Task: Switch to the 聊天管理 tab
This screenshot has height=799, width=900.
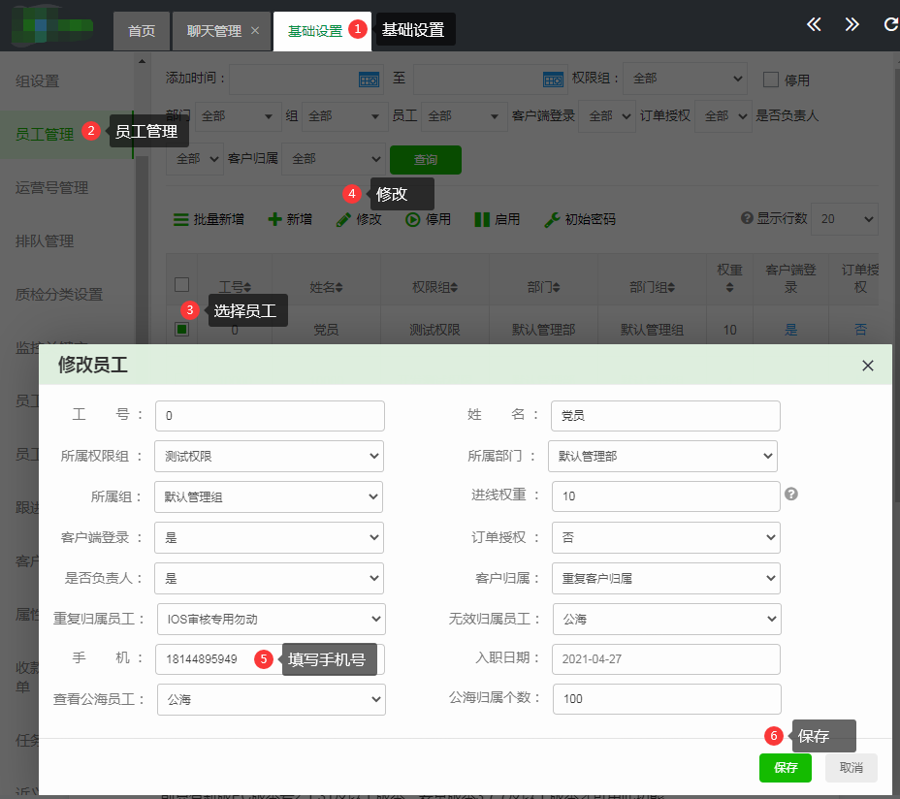Action: pos(214,31)
